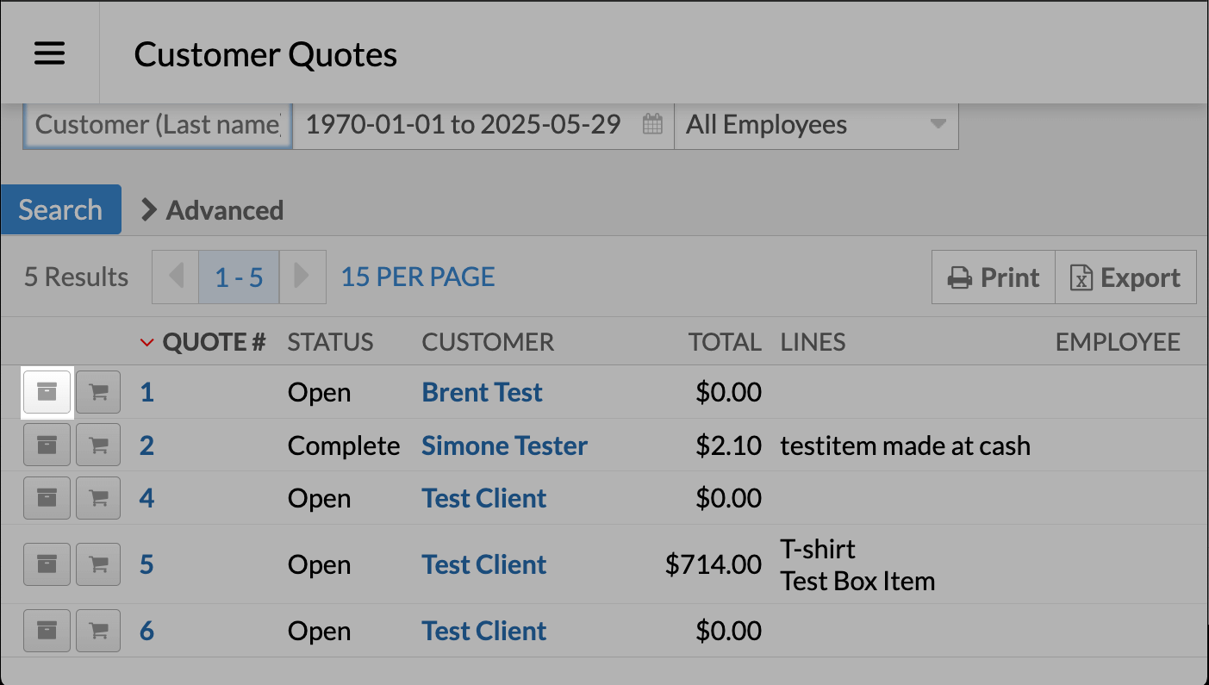Archive quote 1 for Brent Test
The height and width of the screenshot is (685, 1209).
tap(47, 393)
